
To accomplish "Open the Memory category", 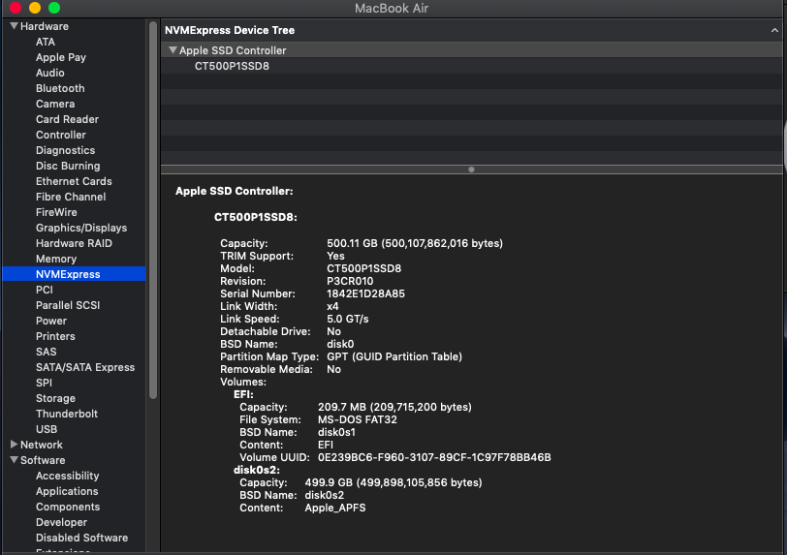I will [56, 259].
